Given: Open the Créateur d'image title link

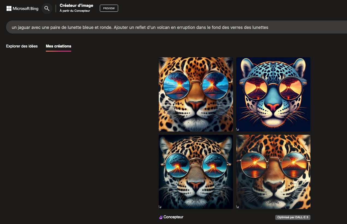Looking at the screenshot, I should pos(76,5).
